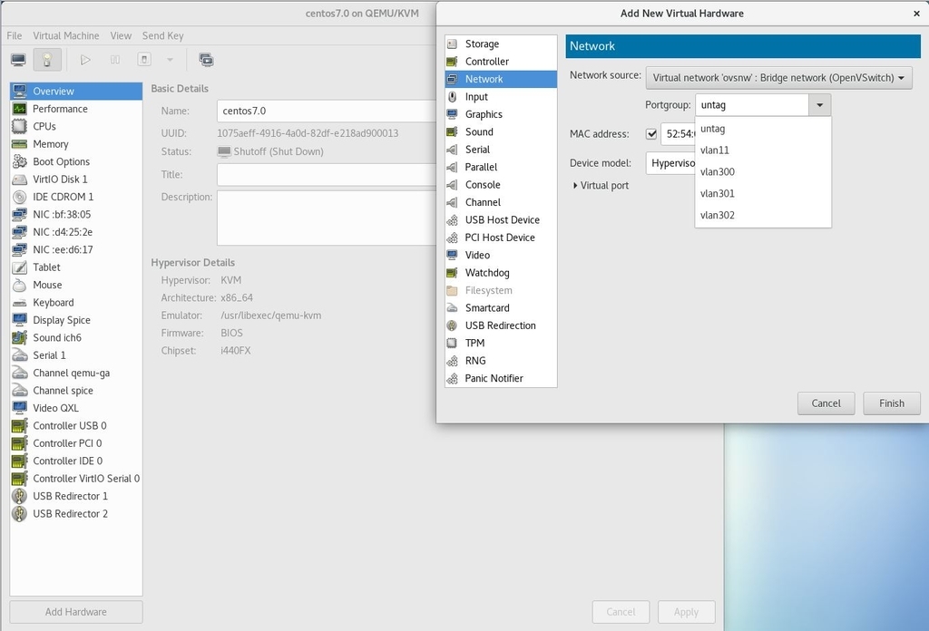The image size is (929, 631).
Task: Choose TPM in new hardware list
Action: [x=501, y=343]
